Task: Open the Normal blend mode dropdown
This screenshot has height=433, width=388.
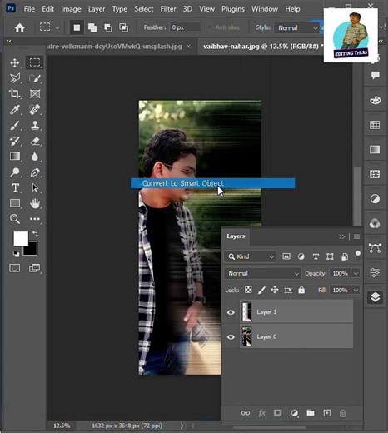Action: click(262, 274)
